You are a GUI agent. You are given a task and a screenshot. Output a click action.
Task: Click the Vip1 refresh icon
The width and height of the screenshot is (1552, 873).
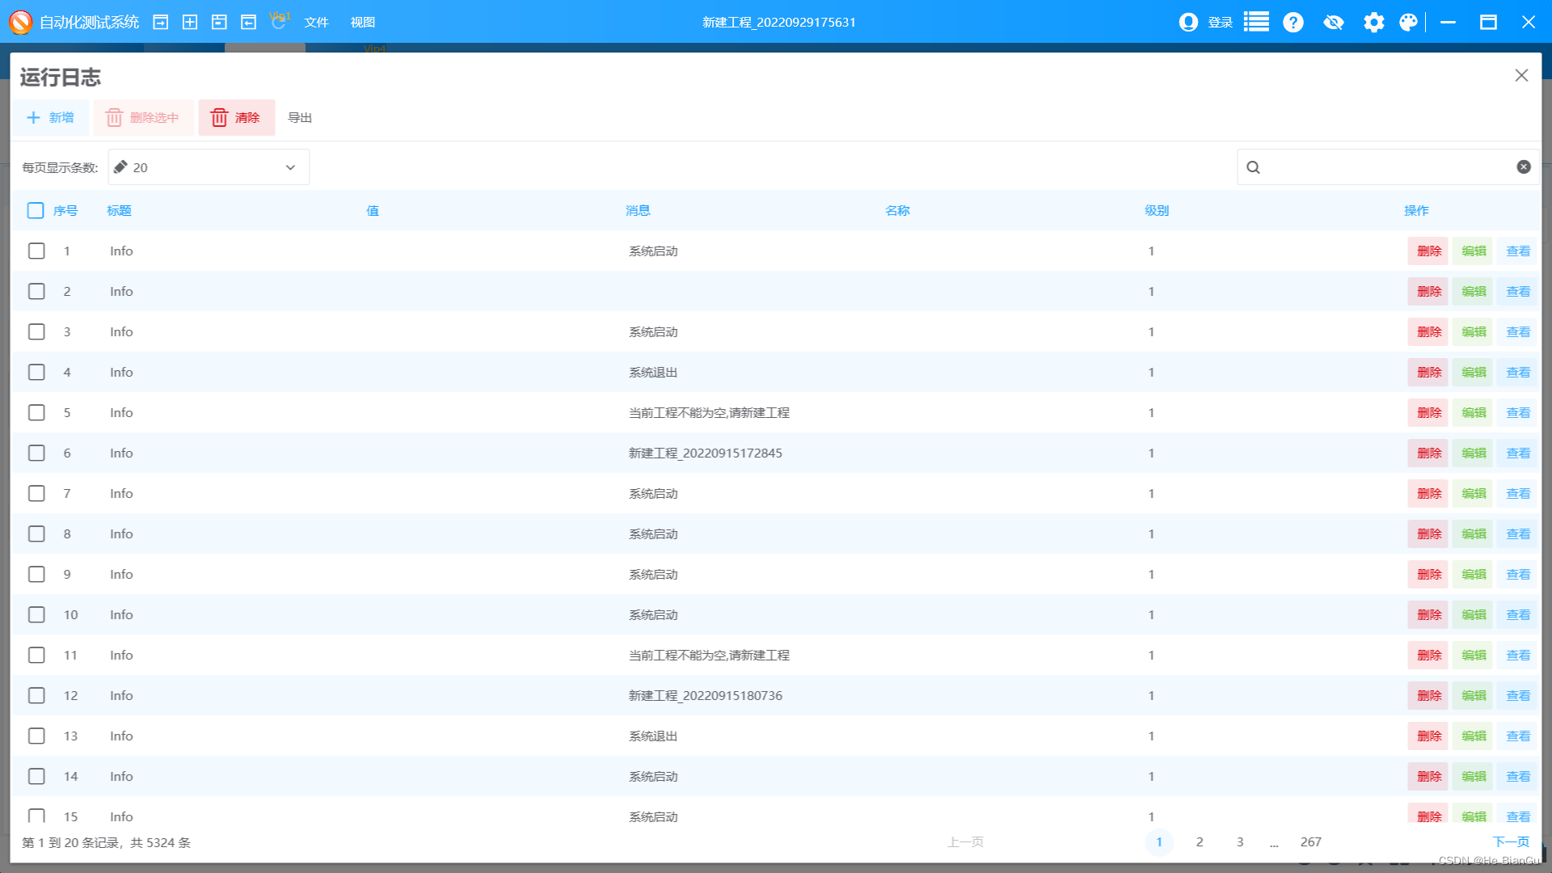(x=279, y=23)
